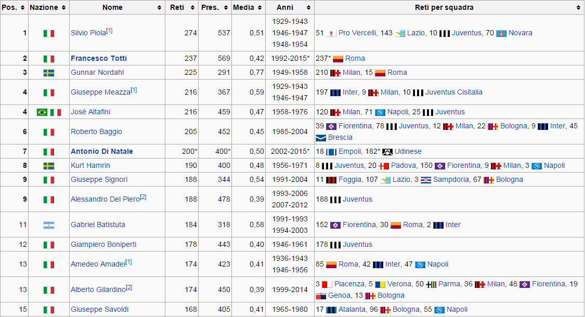Open the Gabriel Batistuta link
The width and height of the screenshot is (585, 317).
pos(98,224)
